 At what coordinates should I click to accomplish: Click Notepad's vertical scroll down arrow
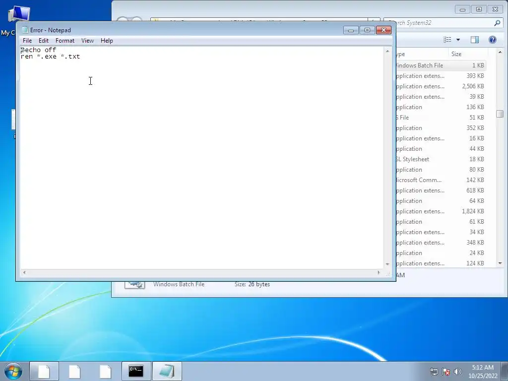(x=387, y=264)
